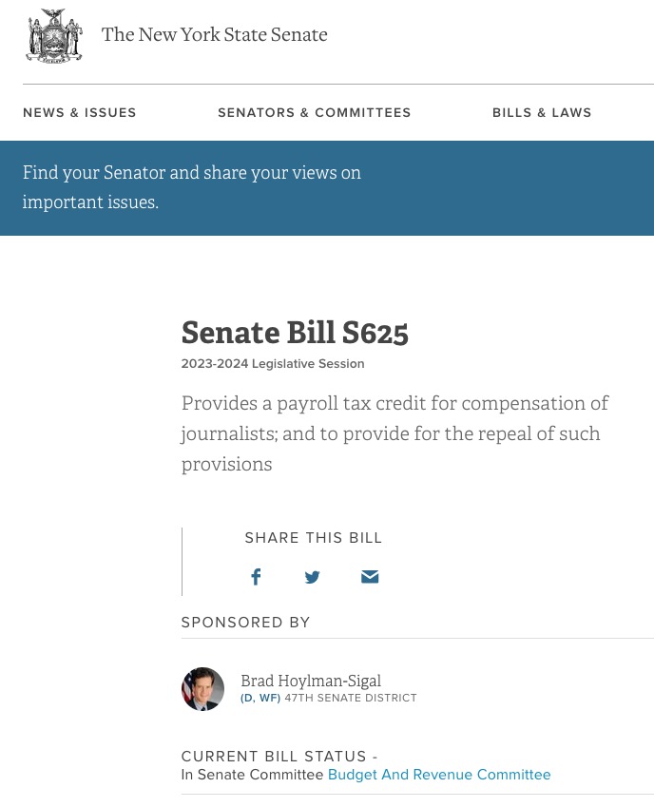Click the 47th Senate District text
This screenshot has height=807, width=654.
tap(351, 698)
